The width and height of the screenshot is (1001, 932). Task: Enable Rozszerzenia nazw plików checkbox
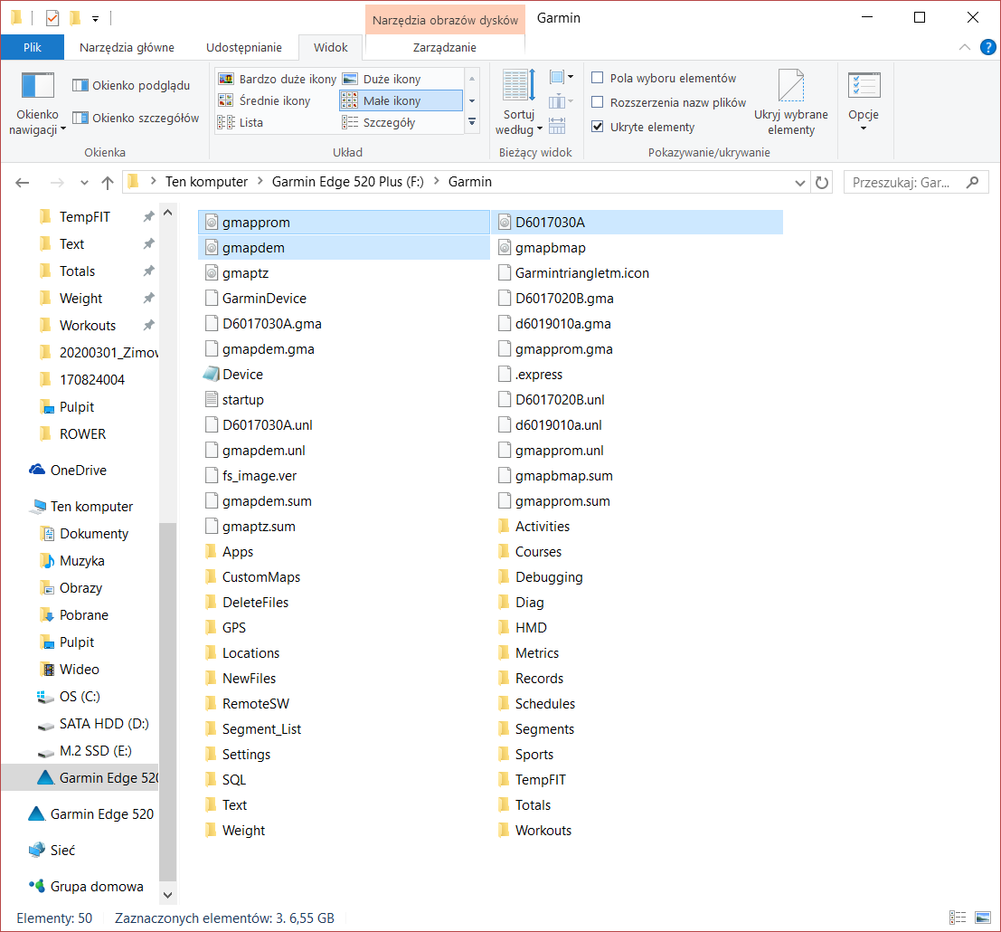tap(598, 102)
